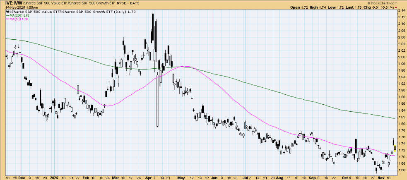Image resolution: width=407 pixels, height=180 pixels.
Task: Click the '2.08' y-axis label
Action: coord(402,30)
